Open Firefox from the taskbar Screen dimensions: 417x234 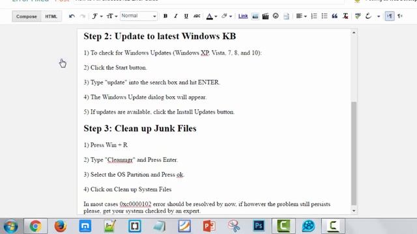pos(61,226)
